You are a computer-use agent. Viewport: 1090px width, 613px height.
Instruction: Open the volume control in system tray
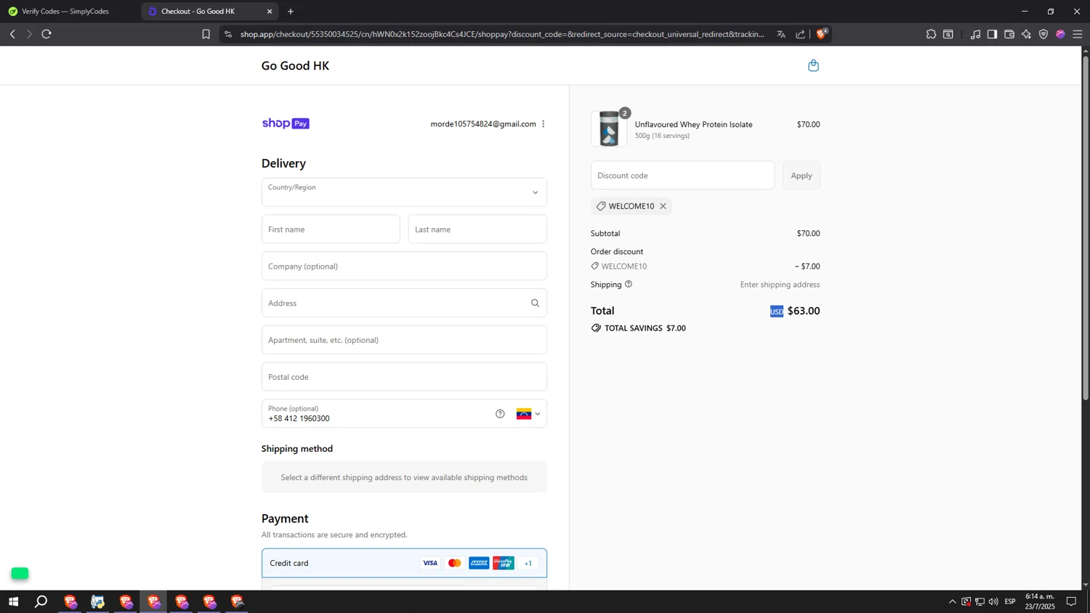point(993,601)
